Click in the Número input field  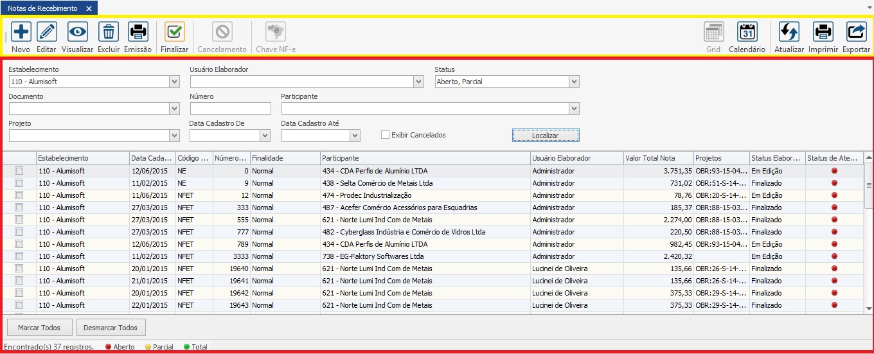[x=230, y=109]
